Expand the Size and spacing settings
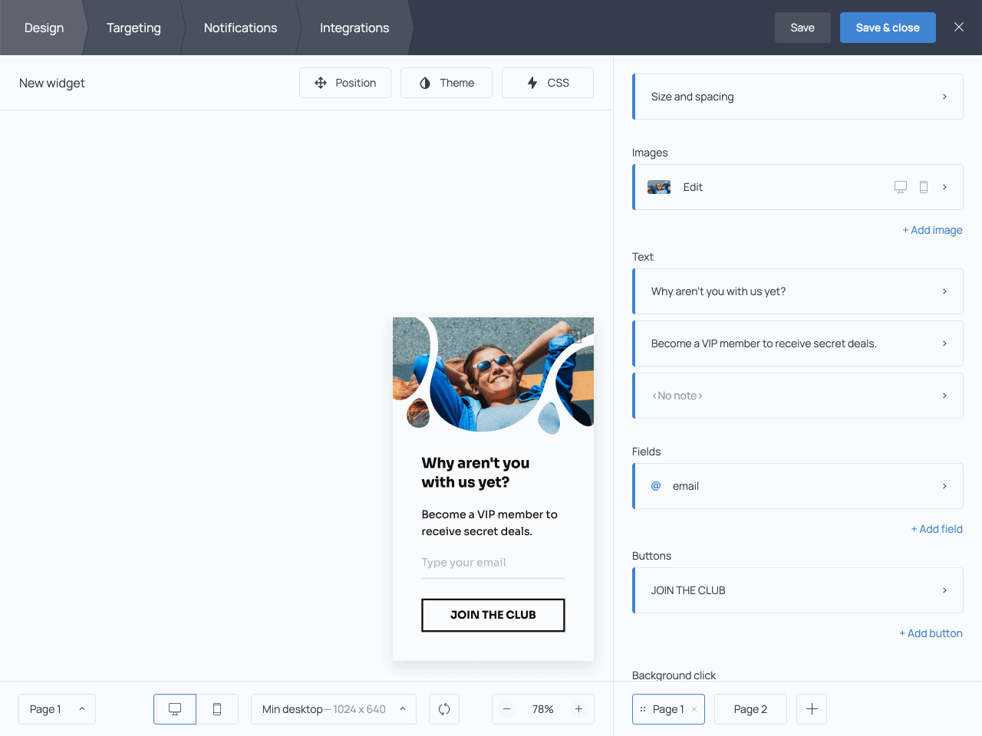Viewport: 982px width, 736px height. (798, 96)
